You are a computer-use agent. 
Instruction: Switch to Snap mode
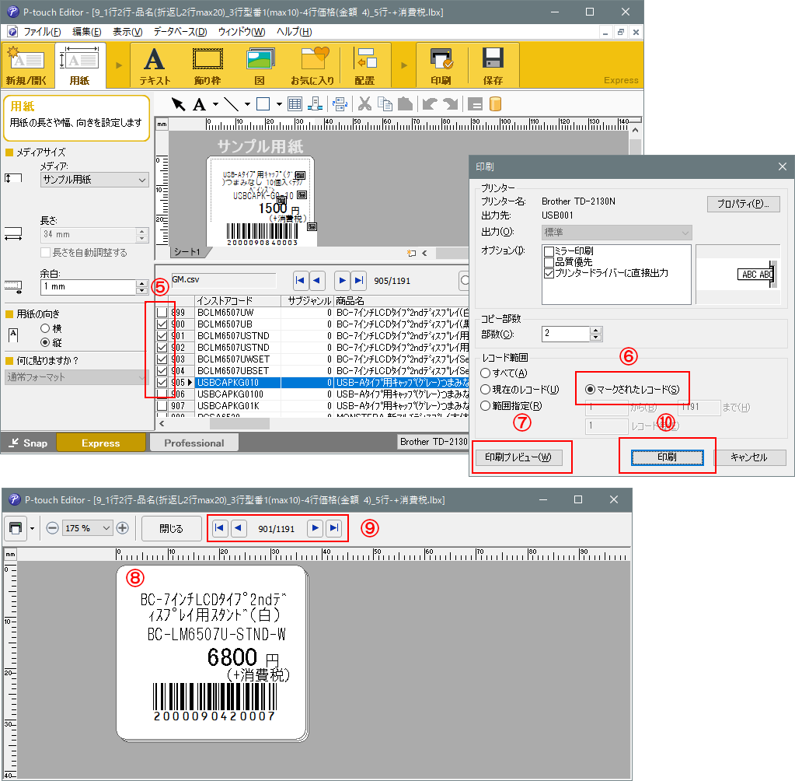point(29,443)
